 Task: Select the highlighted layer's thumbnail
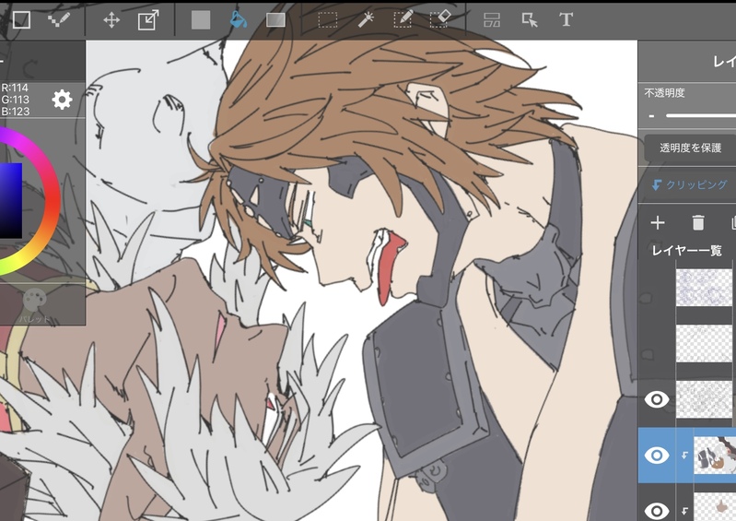pyautogui.click(x=715, y=455)
